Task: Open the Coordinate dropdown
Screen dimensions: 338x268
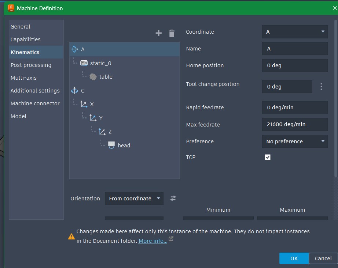Action: (x=295, y=32)
